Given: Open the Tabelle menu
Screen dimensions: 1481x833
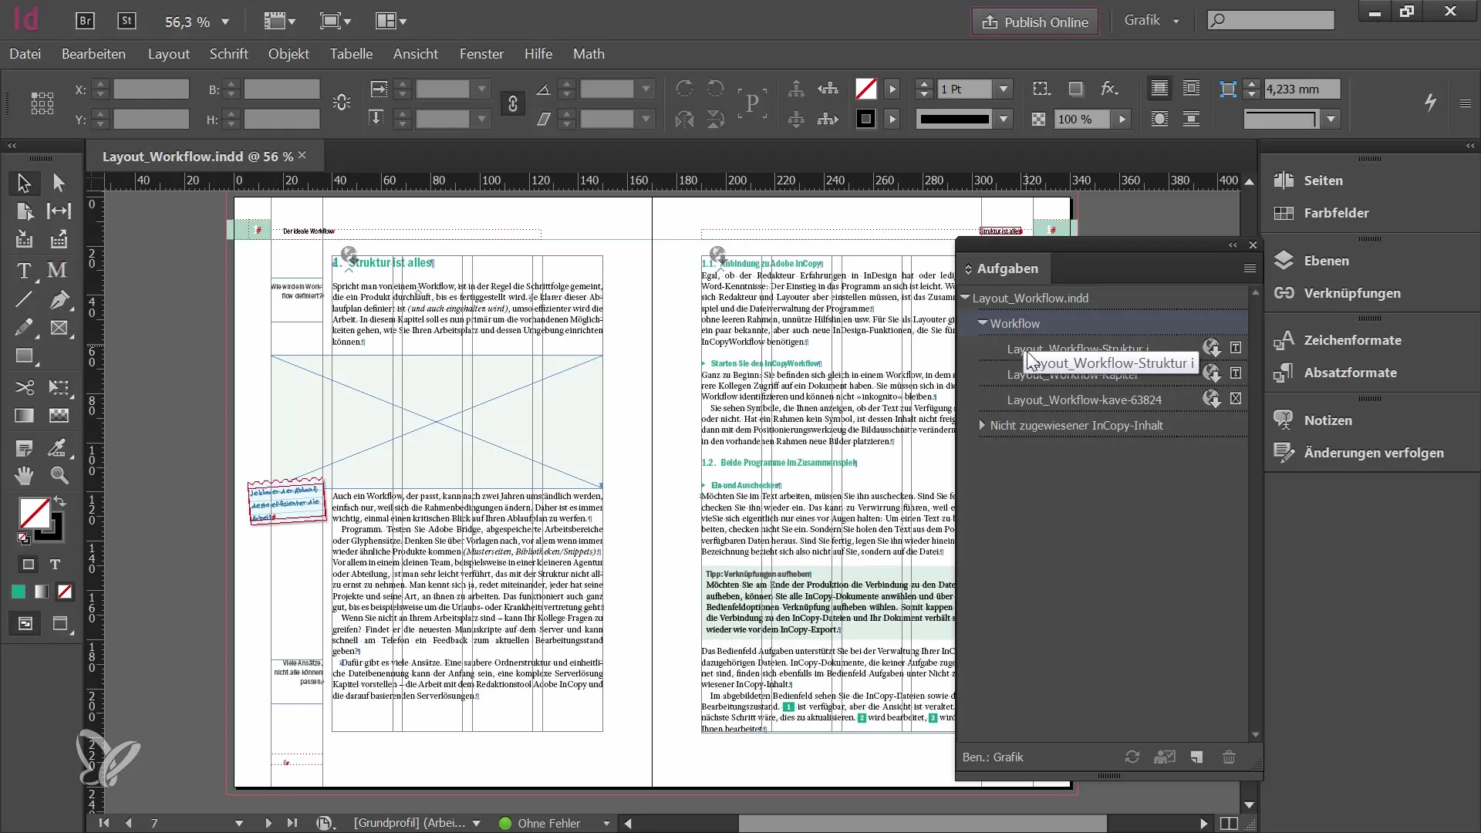Looking at the screenshot, I should tap(351, 54).
